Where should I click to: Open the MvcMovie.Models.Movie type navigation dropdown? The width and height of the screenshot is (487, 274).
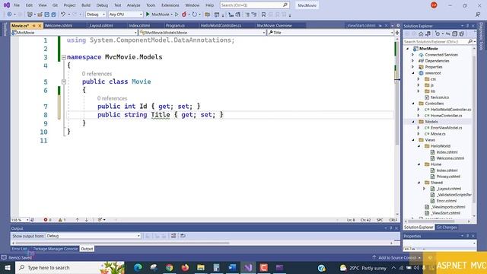tap(202, 32)
